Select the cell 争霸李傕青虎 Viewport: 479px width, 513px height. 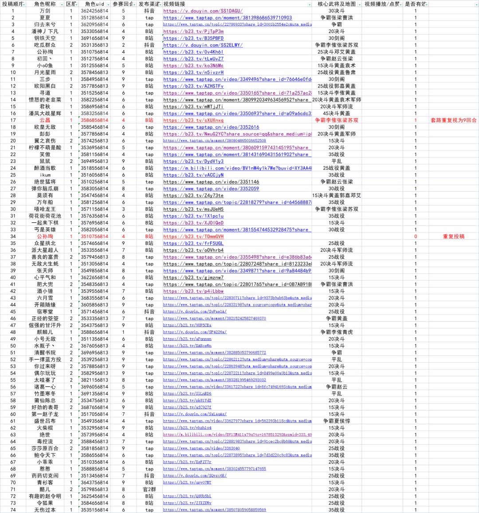(337, 332)
